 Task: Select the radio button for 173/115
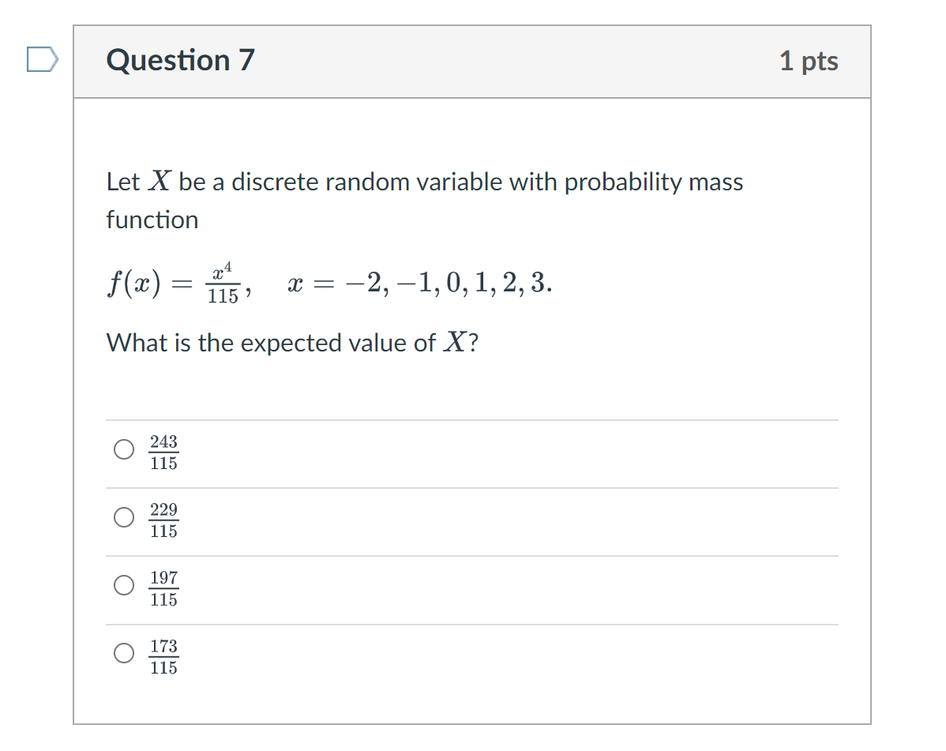pos(123,654)
